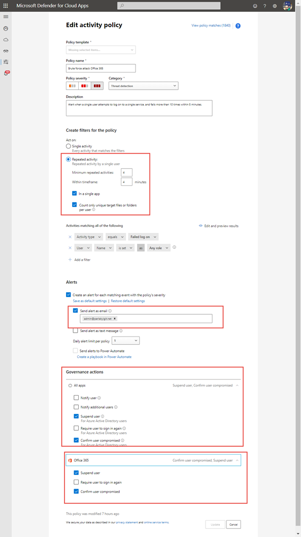The height and width of the screenshot is (537, 301).
Task: Open the cloud discovery icon in sidebar
Action: [x=6, y=40]
